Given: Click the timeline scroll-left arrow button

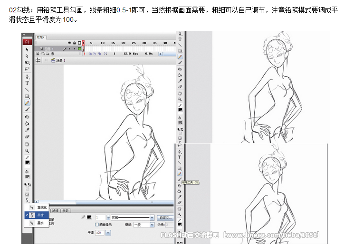Looking at the screenshot, I should 161,54.
